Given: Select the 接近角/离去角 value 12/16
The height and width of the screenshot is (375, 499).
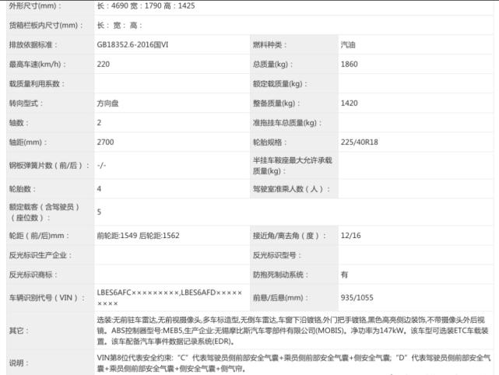Looking at the screenshot, I should tap(350, 236).
